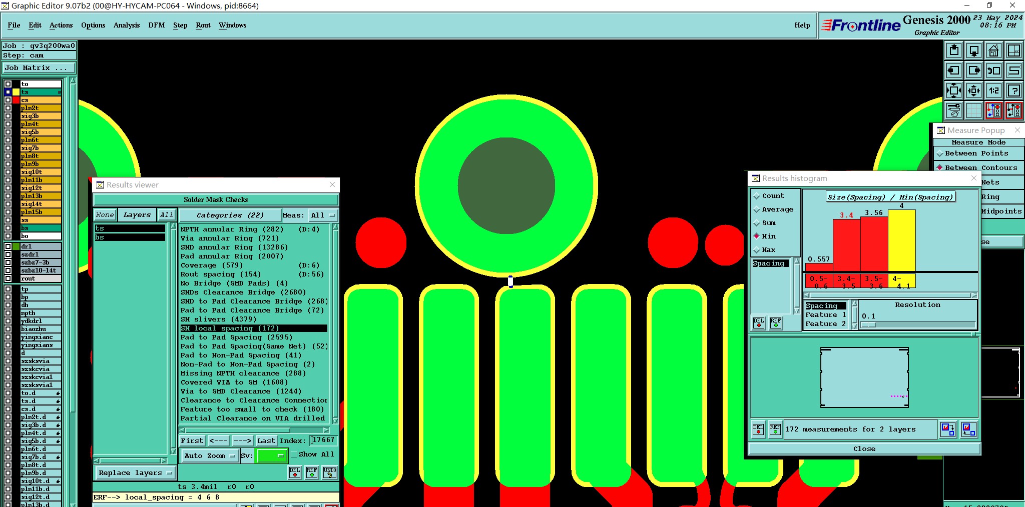Click the pan down view icon
1025x507 pixels.
(974, 50)
